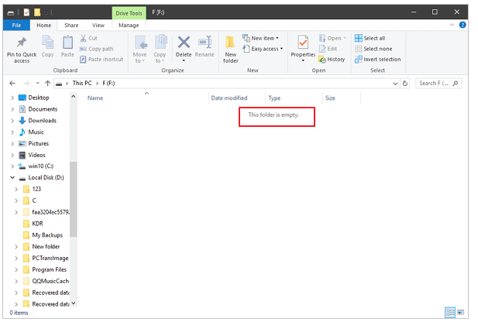Switch to the View ribbon tab
Viewport: 478px width, 325px height.
click(98, 26)
